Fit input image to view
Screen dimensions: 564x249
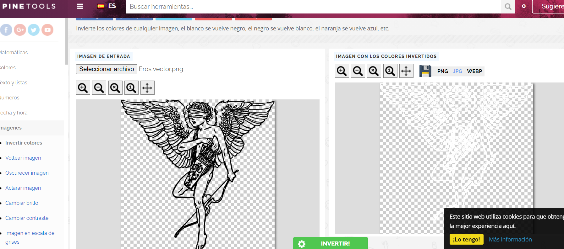point(115,88)
